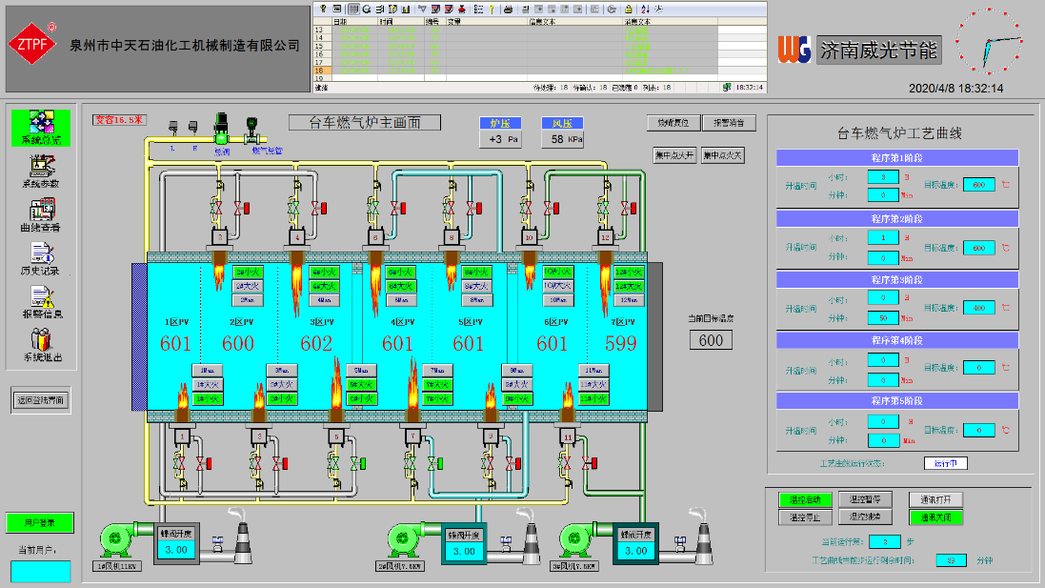This screenshot has width=1045, height=588.
Task: Toggle the 2#小火 small fire button
Action: (248, 272)
